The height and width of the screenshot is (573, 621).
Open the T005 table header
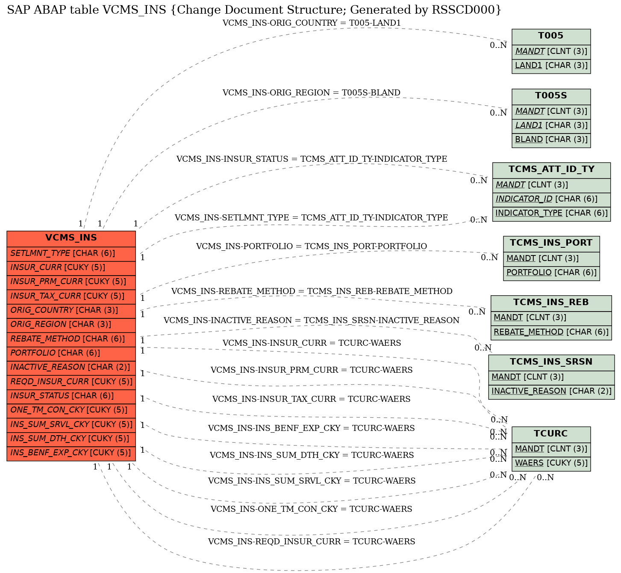click(x=551, y=37)
